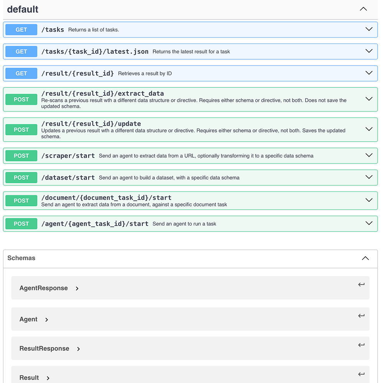Screen dimensions: 381x383
Task: Click jump-to icon on Agent row
Action: [361, 316]
